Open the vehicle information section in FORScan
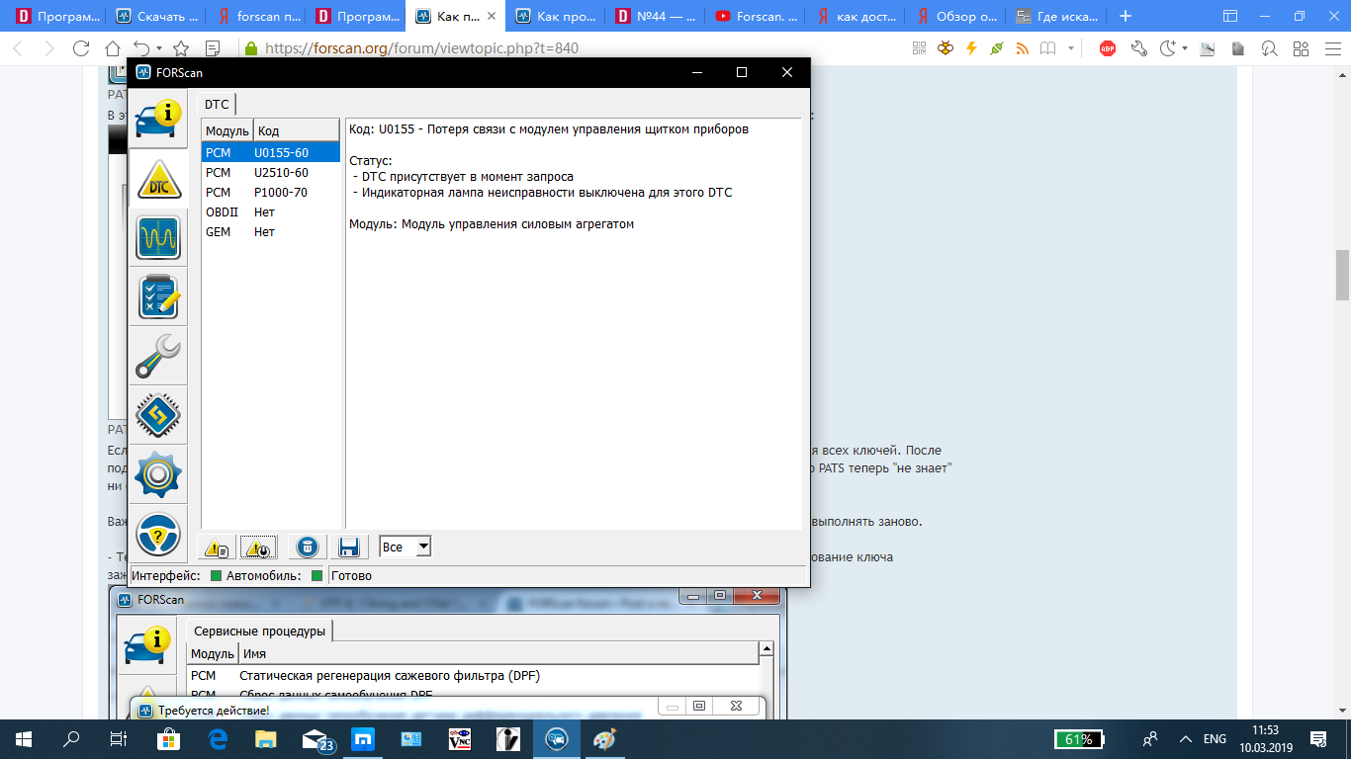The width and height of the screenshot is (1351, 759). click(158, 119)
